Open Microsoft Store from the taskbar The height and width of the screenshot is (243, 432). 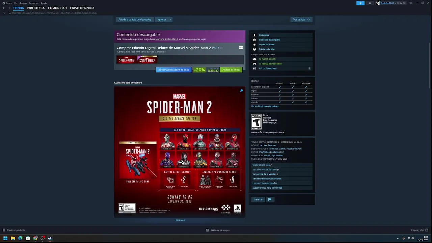click(28, 238)
